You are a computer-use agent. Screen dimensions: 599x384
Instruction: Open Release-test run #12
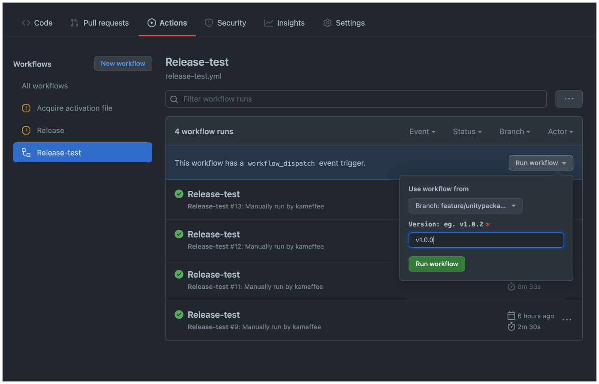214,235
